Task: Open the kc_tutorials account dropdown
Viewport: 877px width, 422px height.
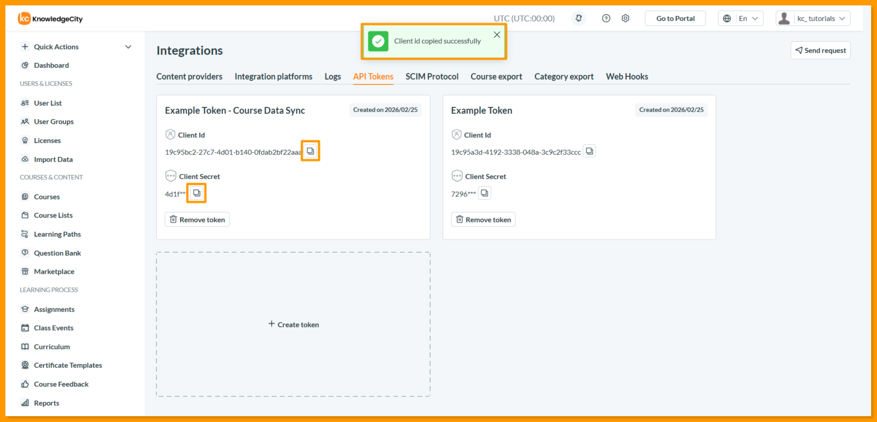Action: click(813, 18)
